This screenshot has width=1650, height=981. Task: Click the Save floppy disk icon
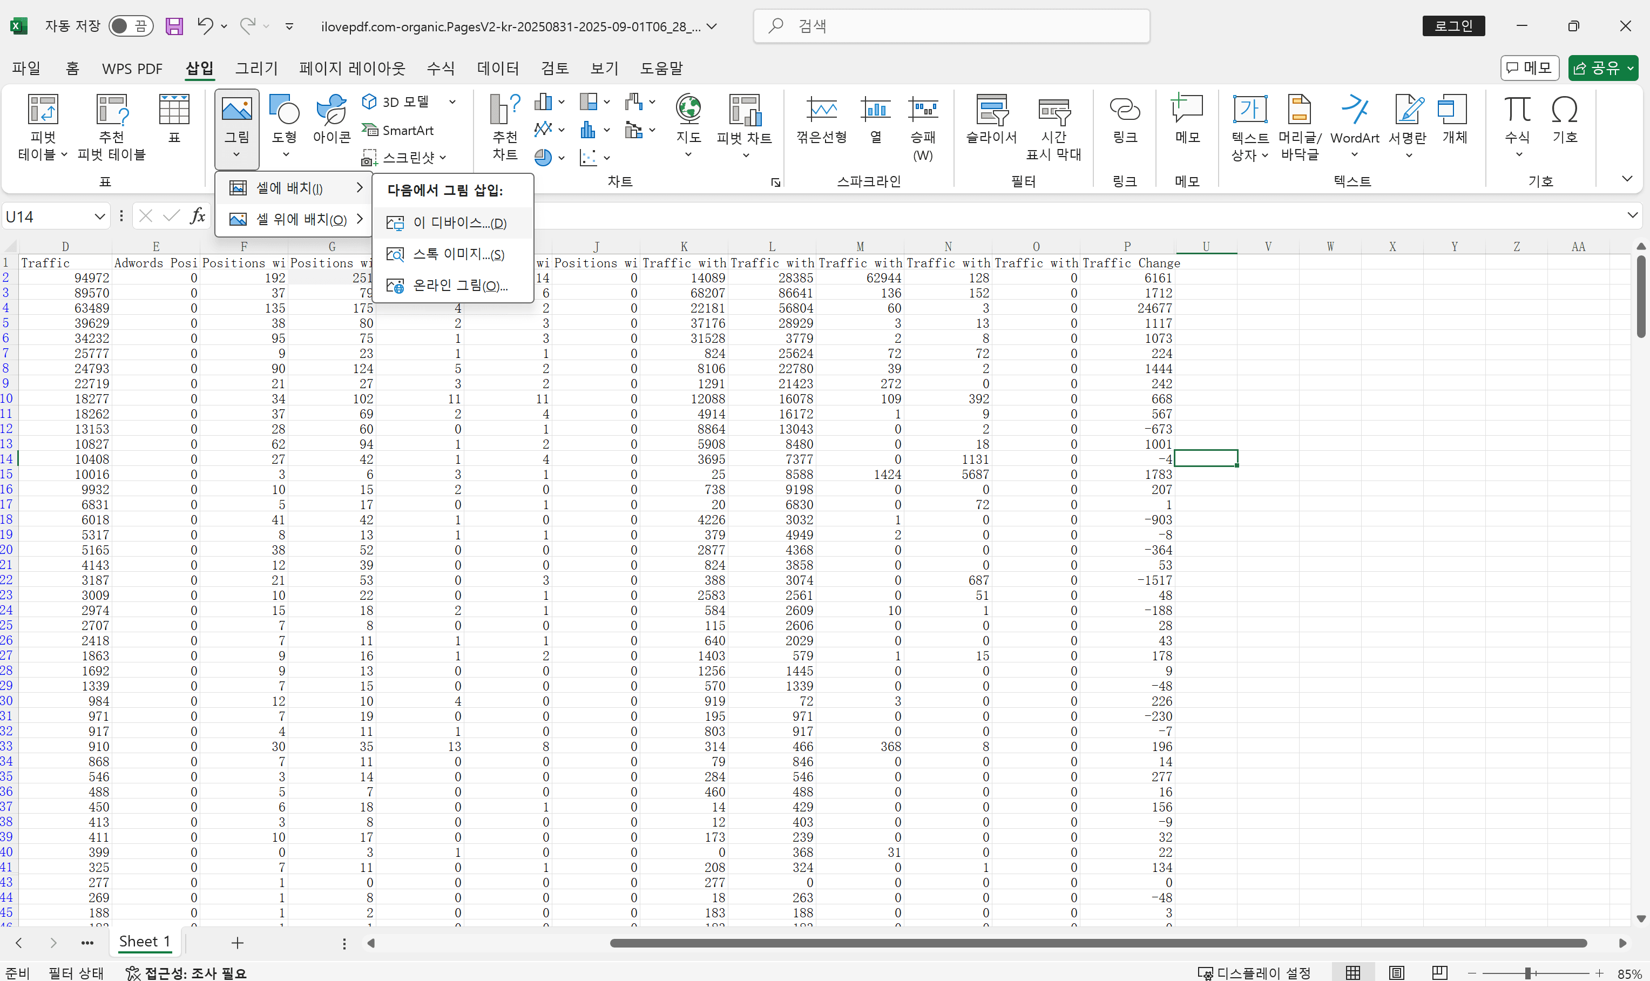(x=174, y=26)
